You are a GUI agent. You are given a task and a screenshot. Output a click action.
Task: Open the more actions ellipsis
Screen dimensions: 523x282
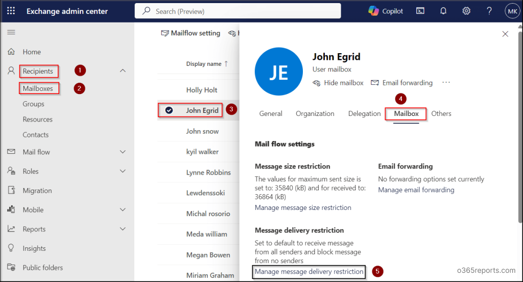pos(446,82)
